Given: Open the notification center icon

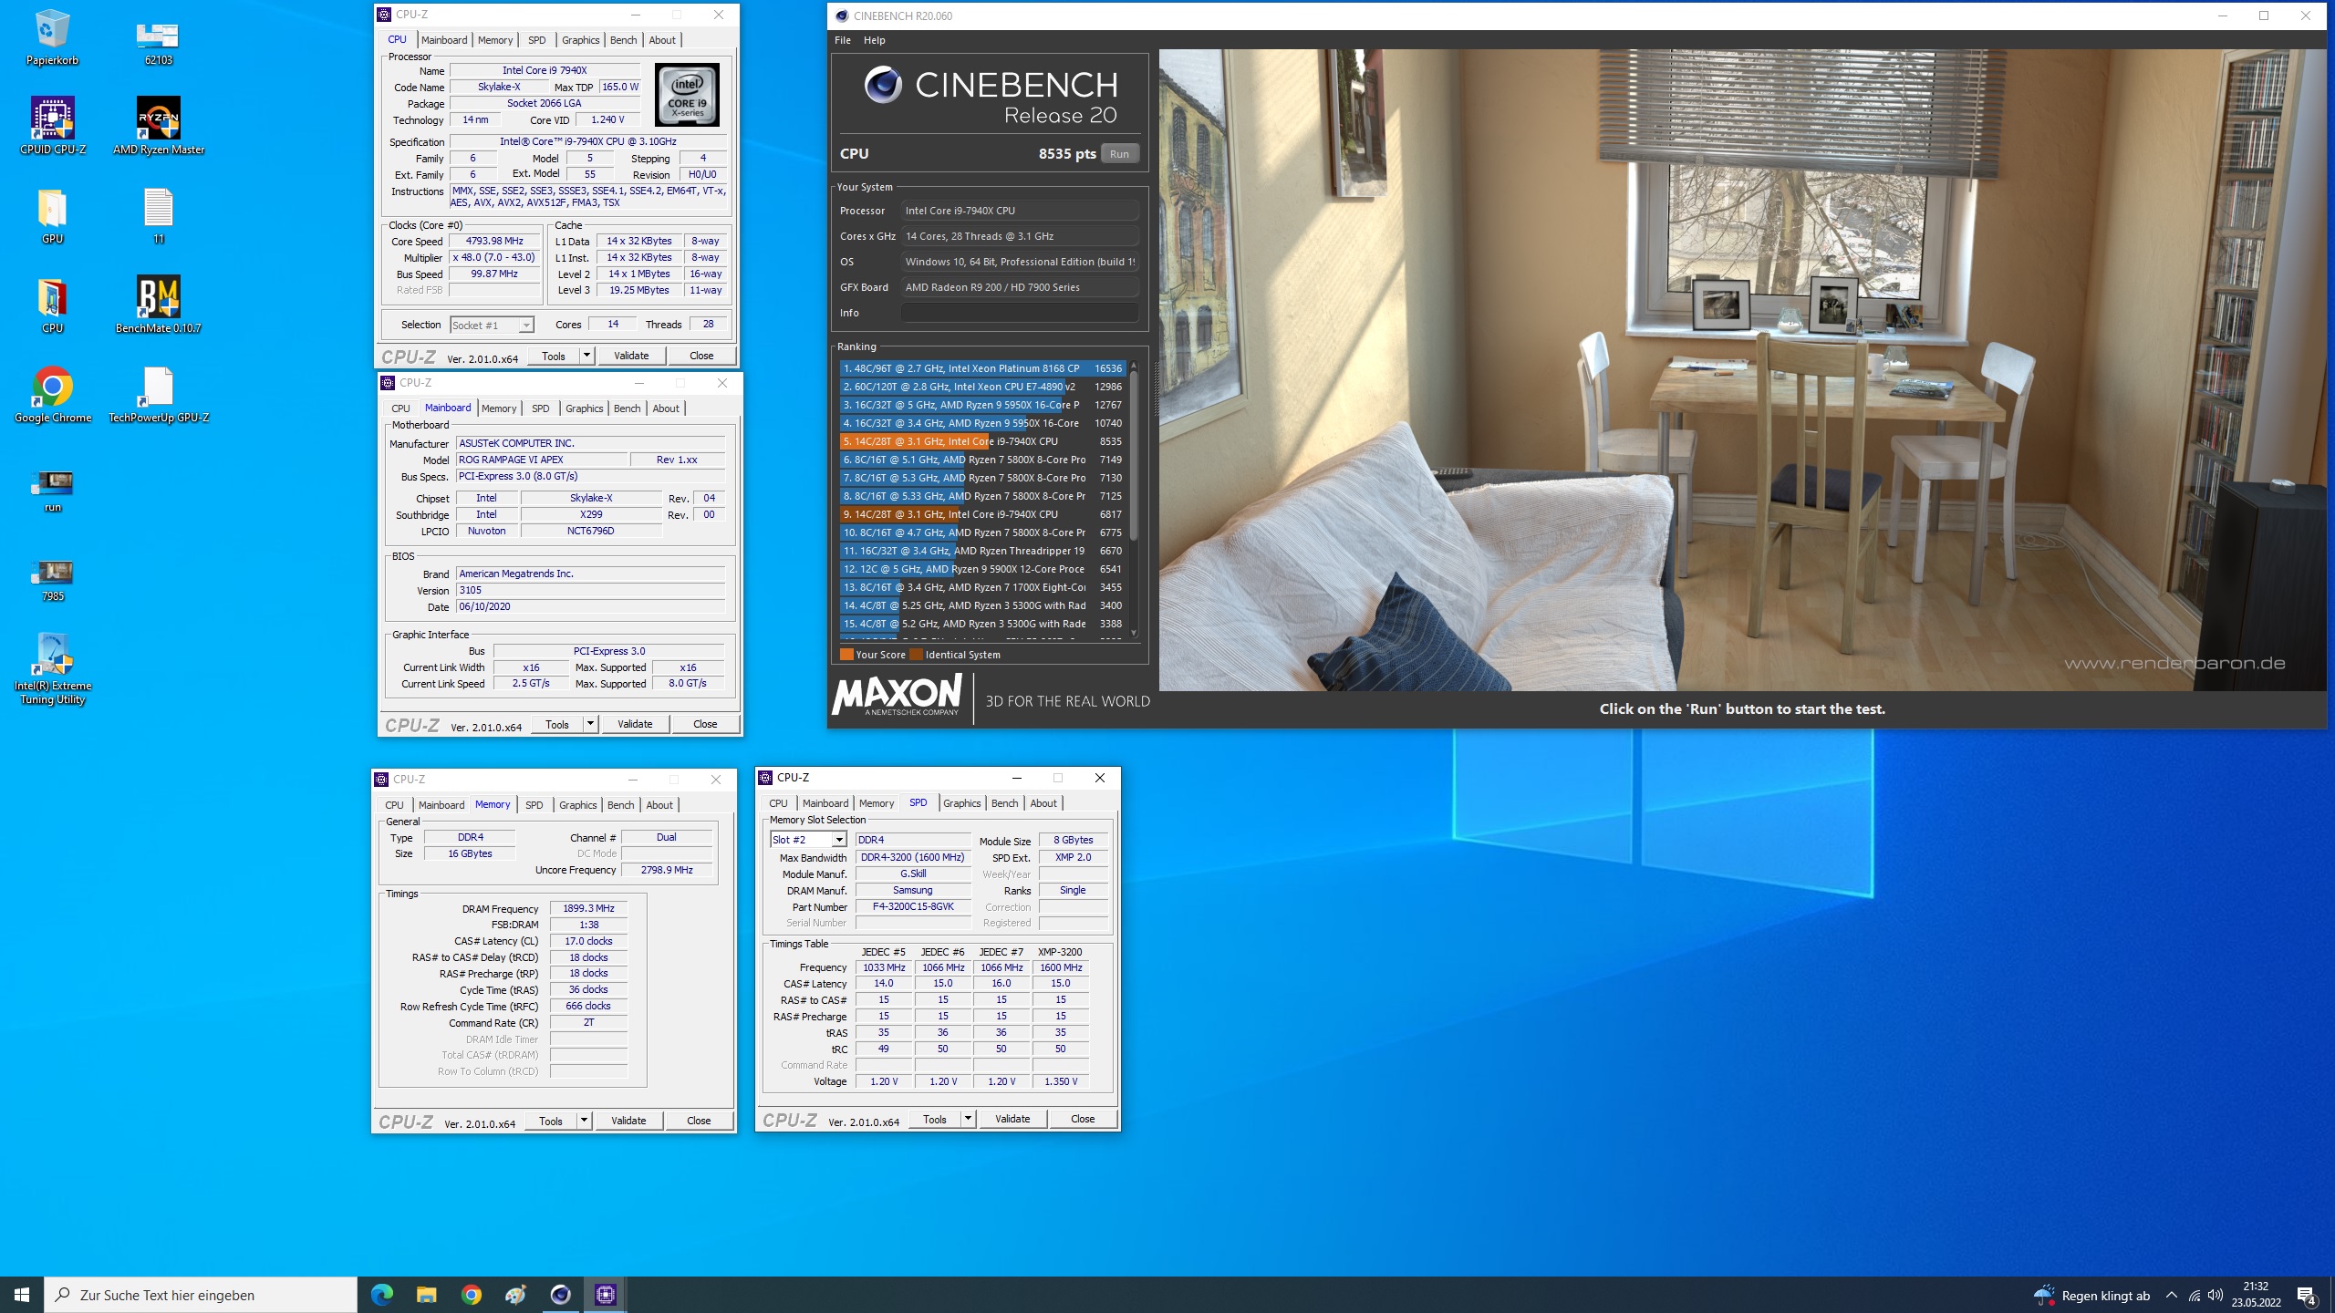Looking at the screenshot, I should tap(2306, 1296).
